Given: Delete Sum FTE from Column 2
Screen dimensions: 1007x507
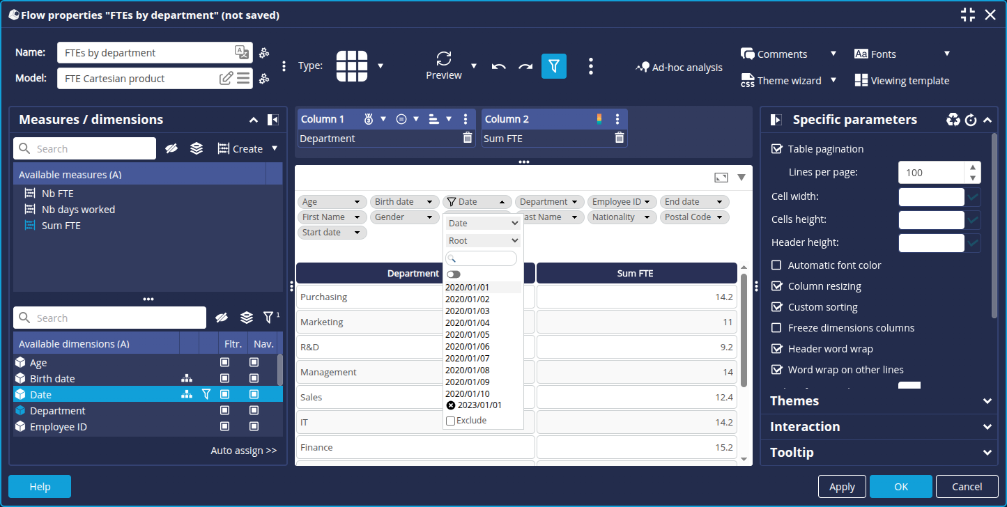Looking at the screenshot, I should (x=619, y=138).
